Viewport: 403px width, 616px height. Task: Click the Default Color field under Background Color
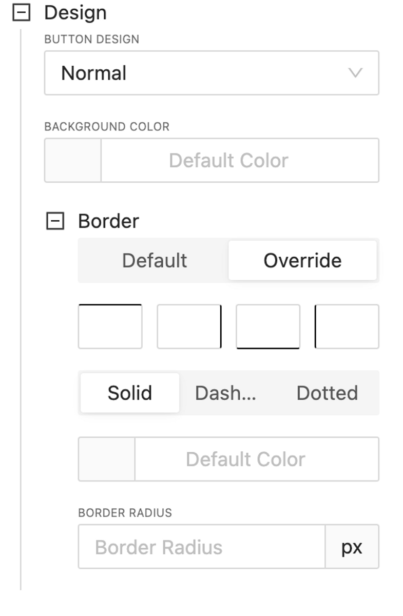[x=240, y=160]
